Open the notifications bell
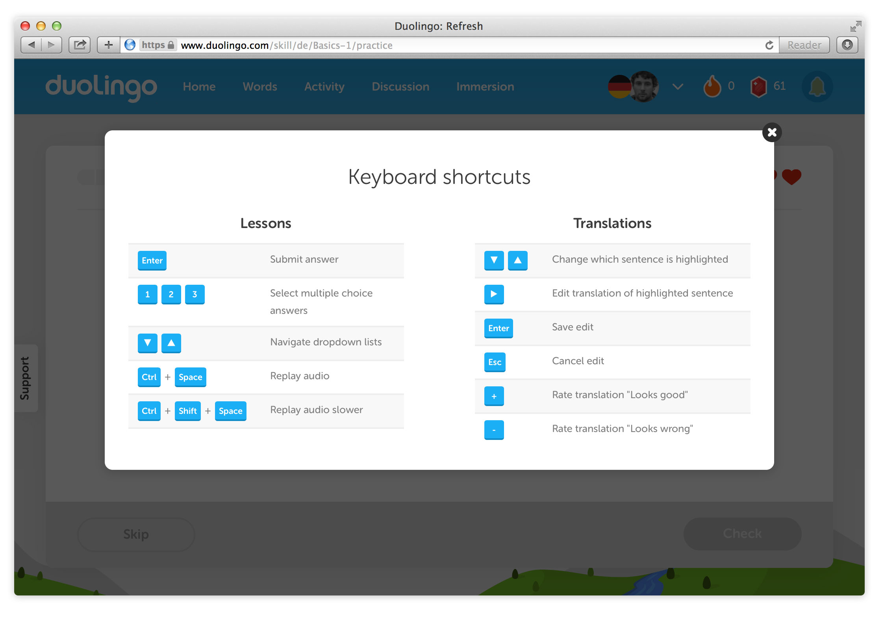 817,87
